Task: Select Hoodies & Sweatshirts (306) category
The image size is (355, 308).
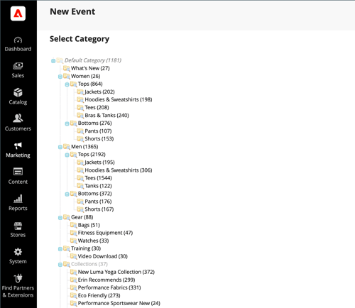Action: pos(119,170)
